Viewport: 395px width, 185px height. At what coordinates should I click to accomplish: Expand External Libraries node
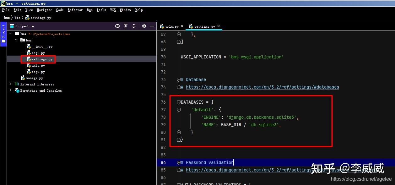(x=10, y=84)
